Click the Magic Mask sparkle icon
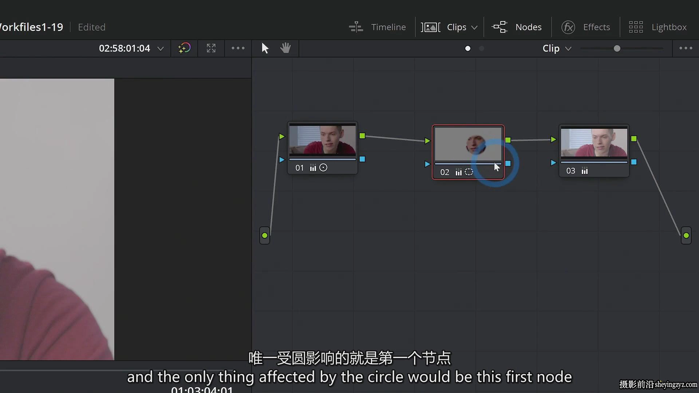This screenshot has height=393, width=699. (x=184, y=48)
